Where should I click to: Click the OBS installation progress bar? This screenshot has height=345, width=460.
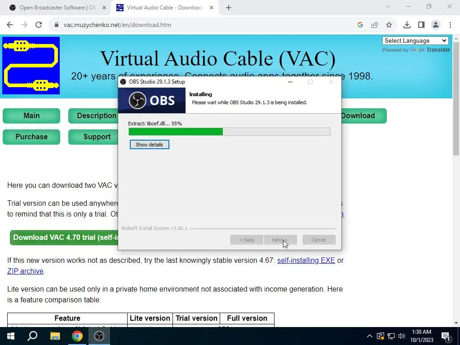(230, 132)
